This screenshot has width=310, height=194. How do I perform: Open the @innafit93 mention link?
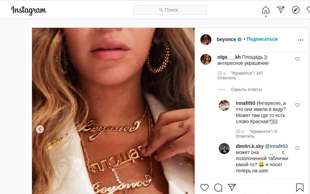point(276,146)
